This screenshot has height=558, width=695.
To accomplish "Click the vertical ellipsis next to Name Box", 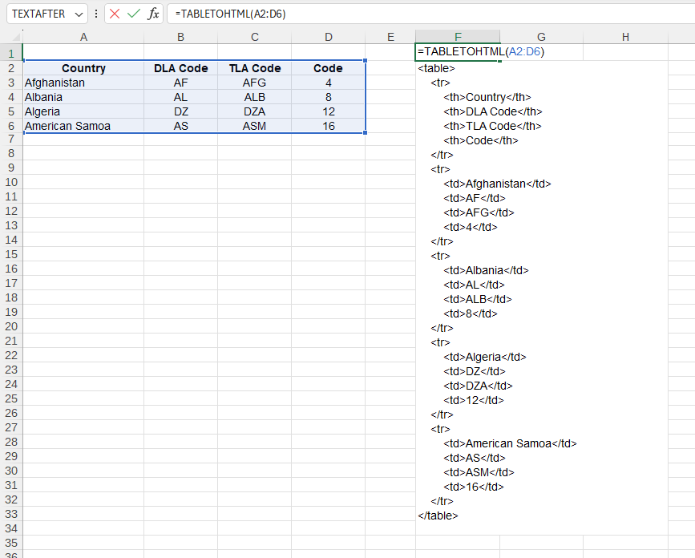I will [95, 14].
